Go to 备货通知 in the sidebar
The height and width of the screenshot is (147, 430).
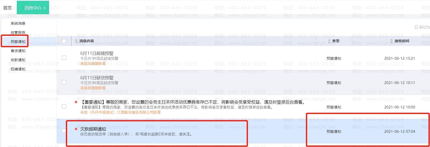pos(18,51)
